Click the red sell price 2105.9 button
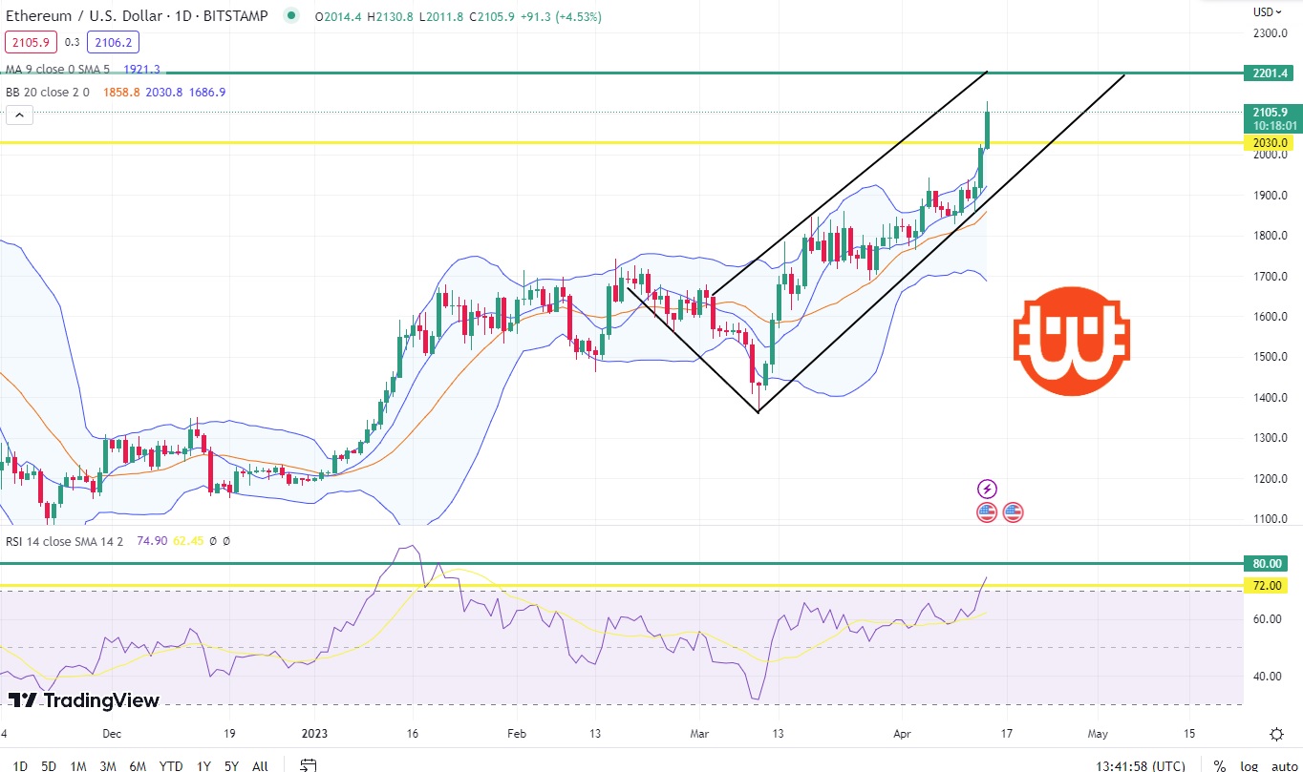 tap(31, 42)
